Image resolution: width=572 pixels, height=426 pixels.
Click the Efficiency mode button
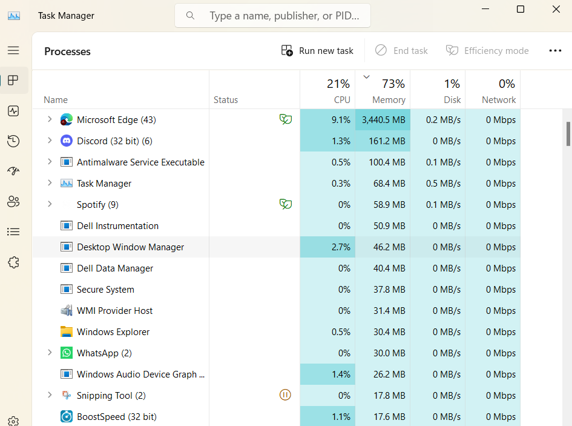487,51
